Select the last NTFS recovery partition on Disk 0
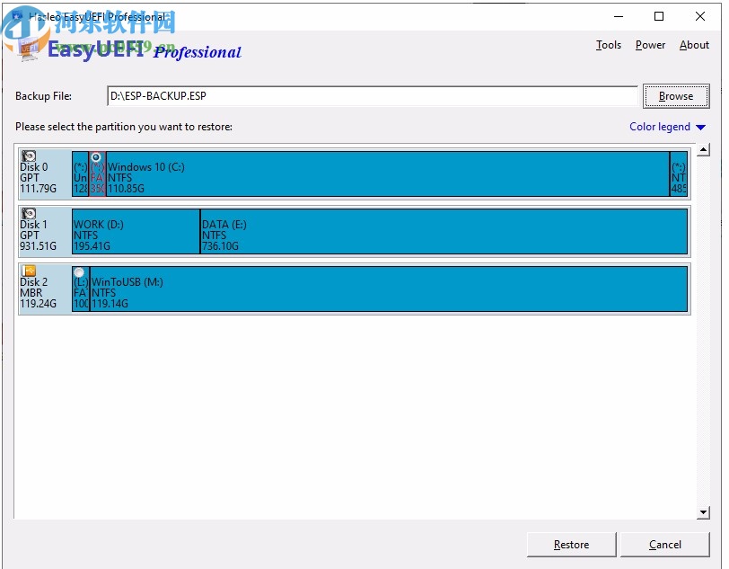The image size is (729, 569). pos(679,173)
